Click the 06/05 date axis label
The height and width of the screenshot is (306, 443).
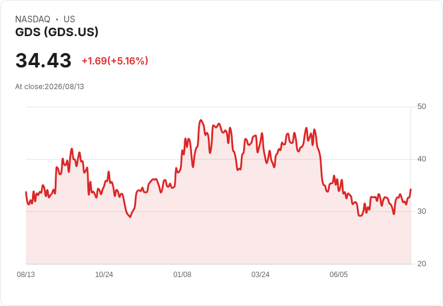coord(339,274)
